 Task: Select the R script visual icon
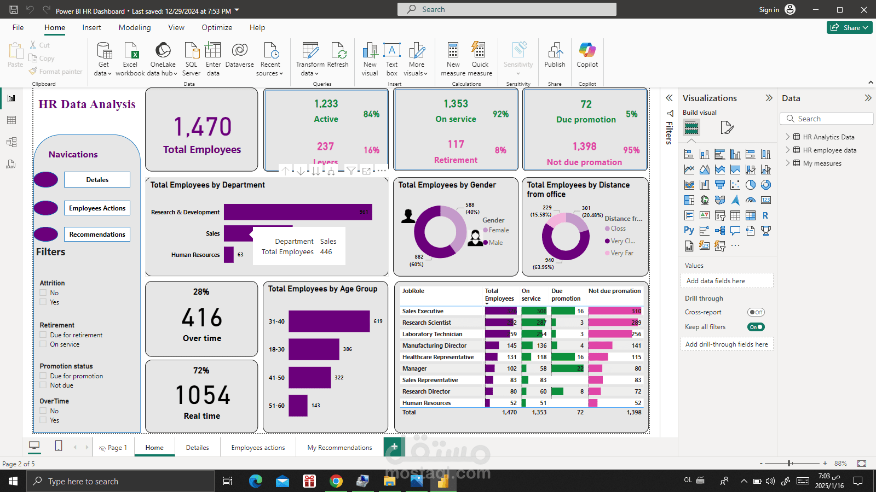765,215
